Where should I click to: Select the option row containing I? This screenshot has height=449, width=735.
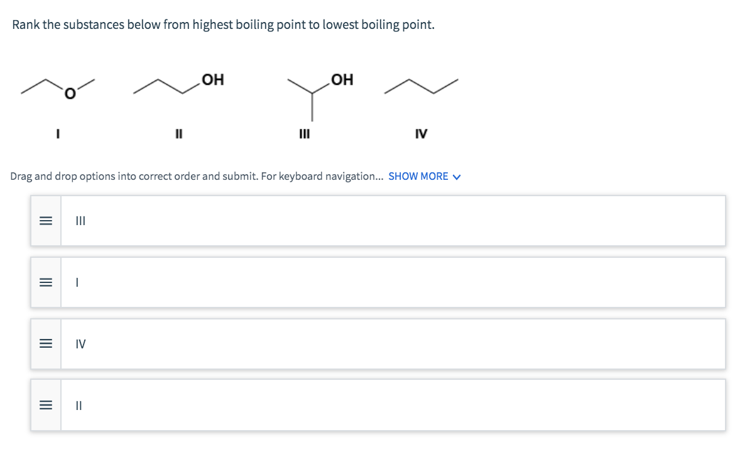(x=377, y=281)
